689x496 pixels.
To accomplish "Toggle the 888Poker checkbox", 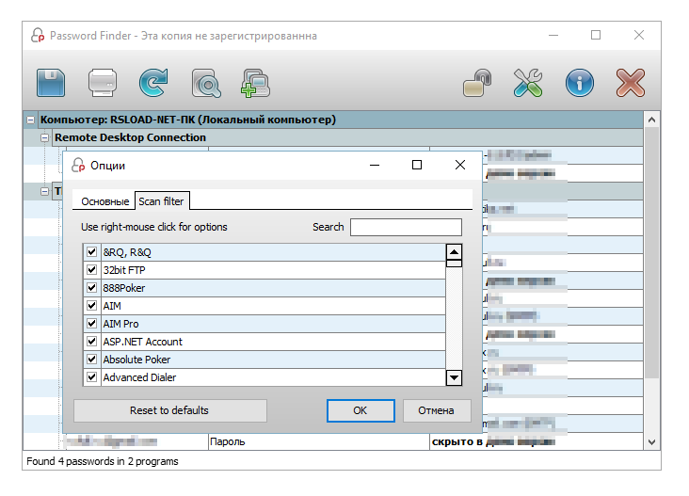I will [x=91, y=288].
